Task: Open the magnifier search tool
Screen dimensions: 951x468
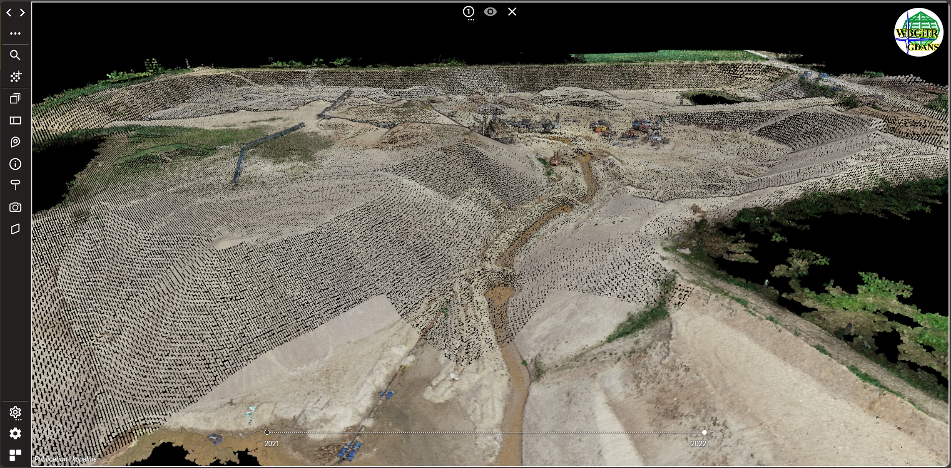Action: click(x=15, y=55)
